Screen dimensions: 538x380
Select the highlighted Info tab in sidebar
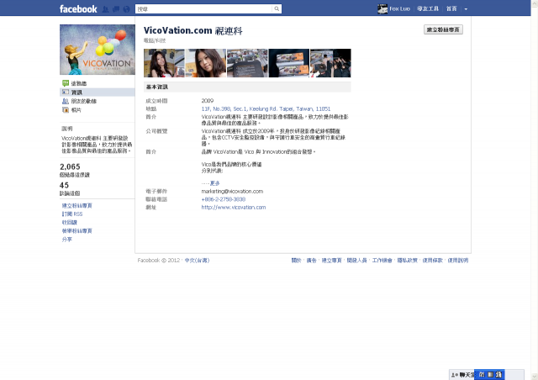click(x=98, y=92)
